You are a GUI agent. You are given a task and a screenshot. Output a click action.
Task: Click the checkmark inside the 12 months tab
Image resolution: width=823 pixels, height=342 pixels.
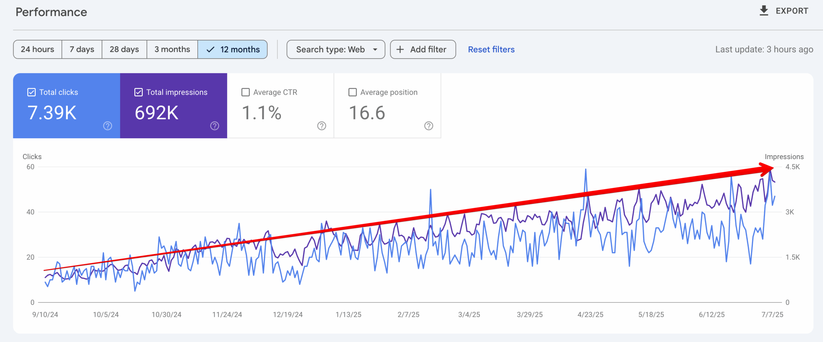point(211,50)
